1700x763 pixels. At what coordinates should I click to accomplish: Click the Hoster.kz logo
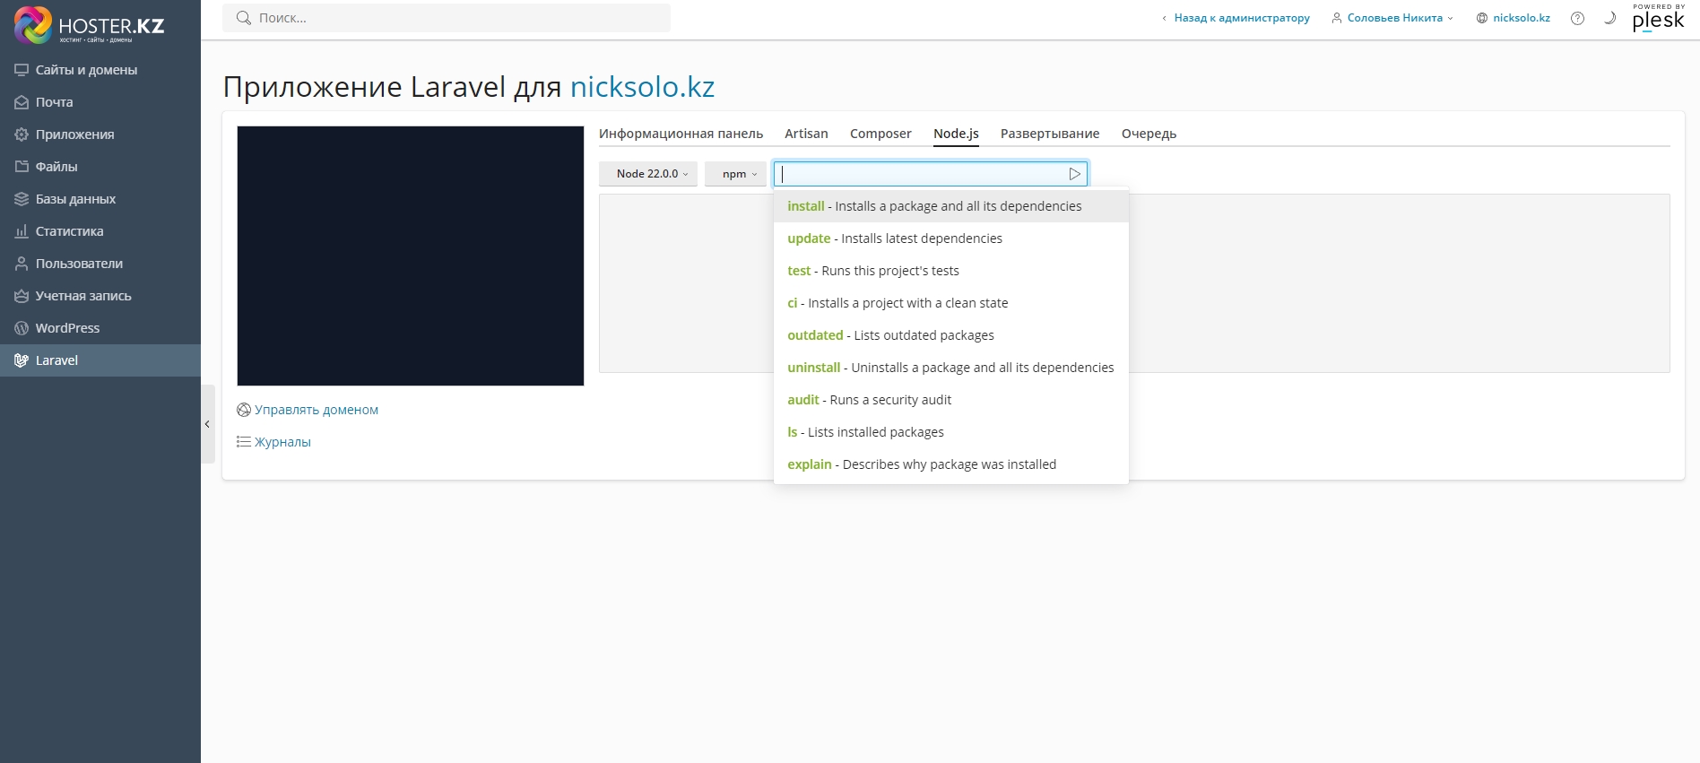click(90, 24)
